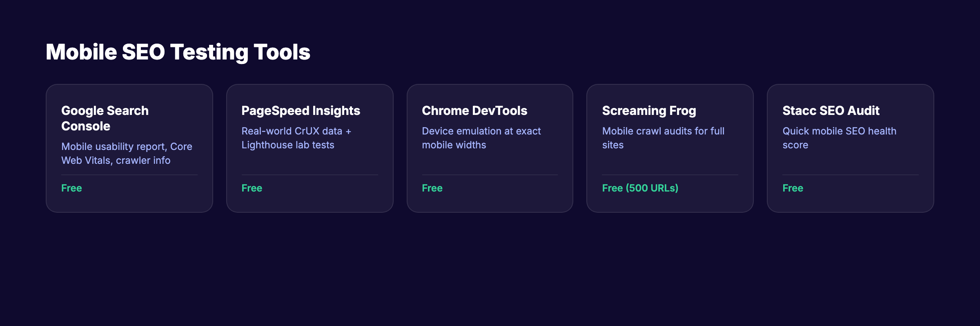
Task: Click the Free label under PageSpeed Insights
Action: click(x=252, y=188)
